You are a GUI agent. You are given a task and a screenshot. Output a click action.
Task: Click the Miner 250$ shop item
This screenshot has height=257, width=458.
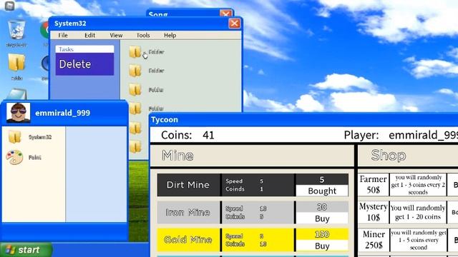pos(374,240)
